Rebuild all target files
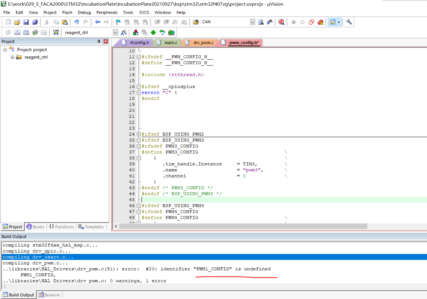 pyautogui.click(x=26, y=32)
